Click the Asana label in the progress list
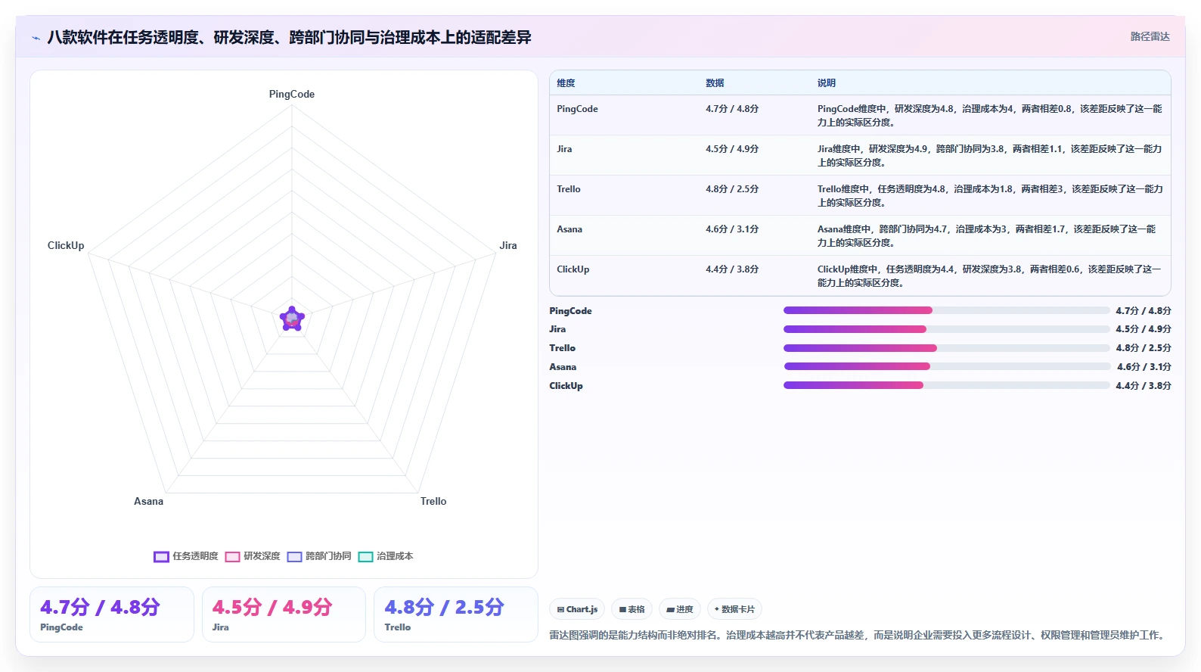This screenshot has height=672, width=1201. (x=563, y=367)
